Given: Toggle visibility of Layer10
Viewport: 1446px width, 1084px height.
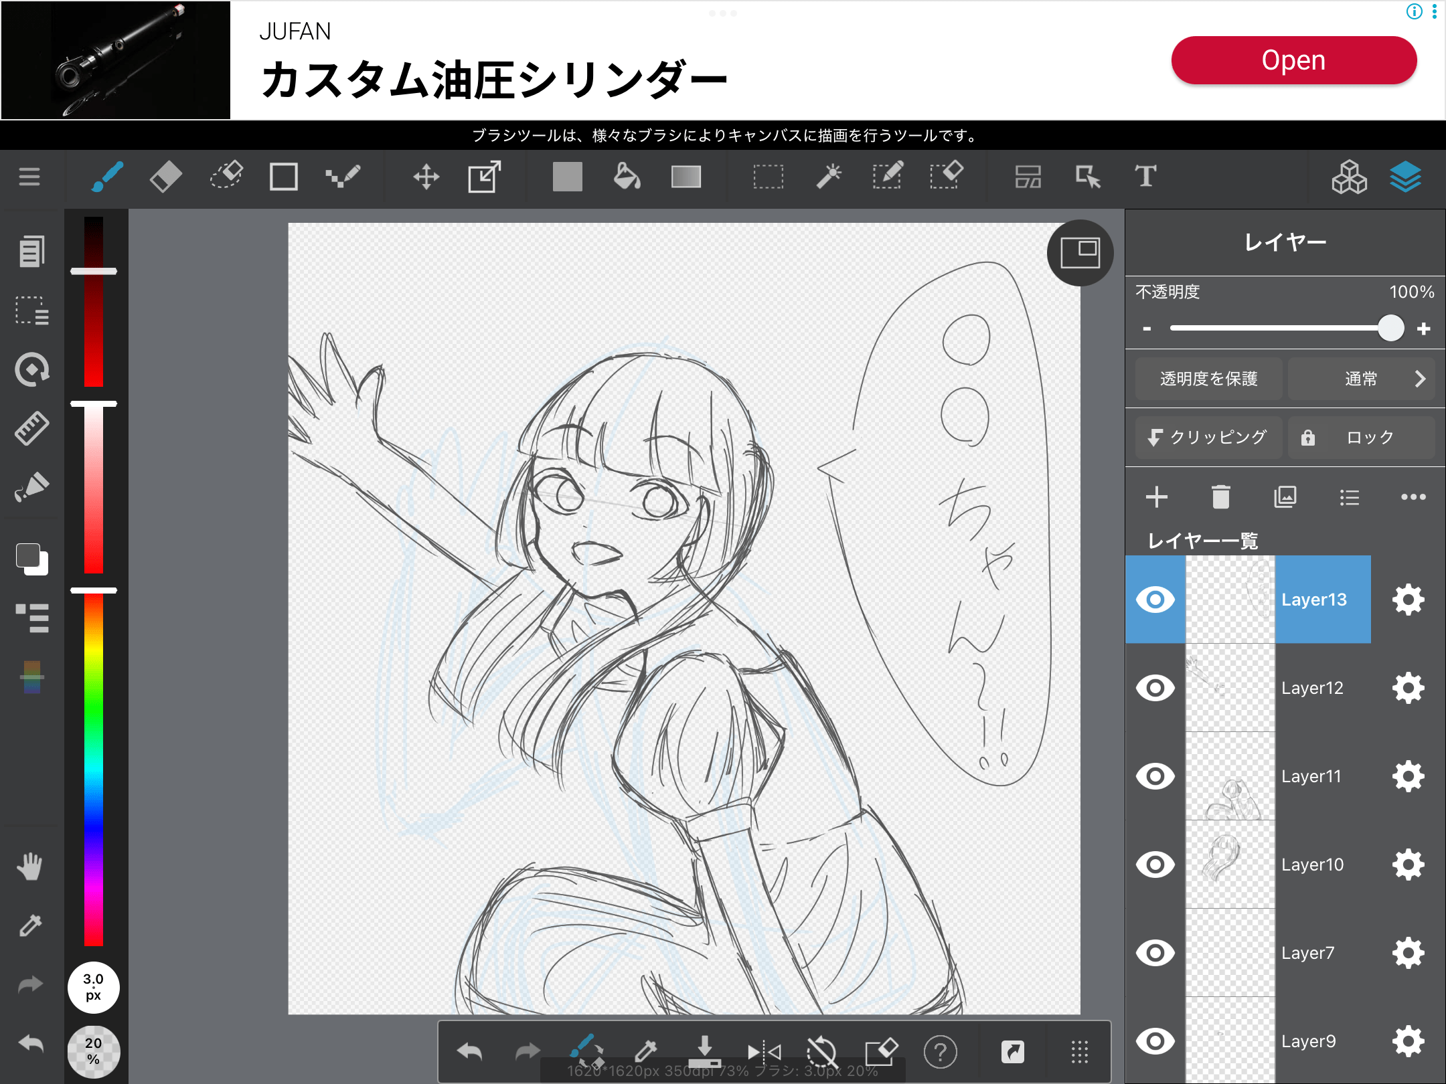Looking at the screenshot, I should click(1155, 865).
